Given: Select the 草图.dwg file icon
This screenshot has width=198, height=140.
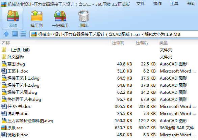Looking at the screenshot, I should point(4,64).
